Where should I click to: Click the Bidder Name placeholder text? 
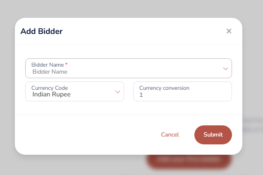click(50, 72)
